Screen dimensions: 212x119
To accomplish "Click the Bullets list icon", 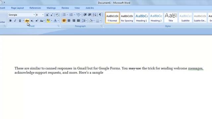I will coord(64,15).
